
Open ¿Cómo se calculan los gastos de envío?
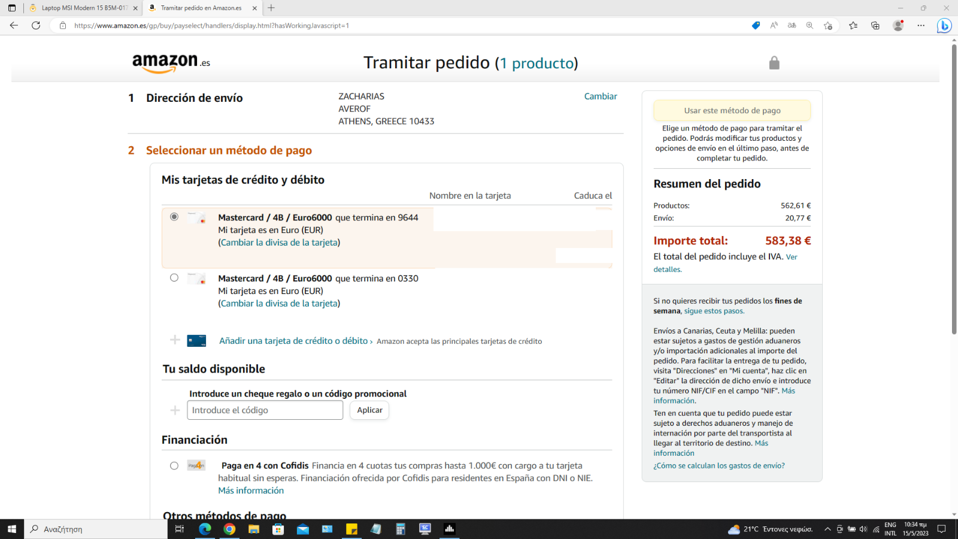tap(719, 466)
